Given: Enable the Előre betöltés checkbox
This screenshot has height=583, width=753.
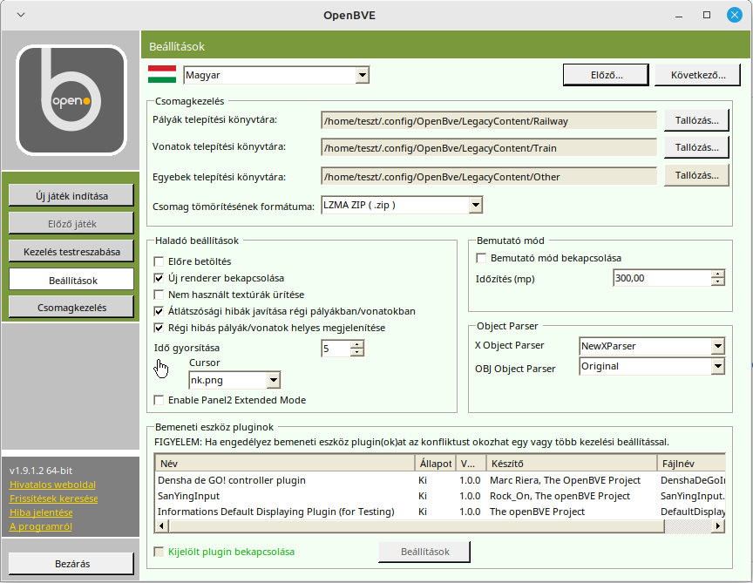Looking at the screenshot, I should (159, 261).
